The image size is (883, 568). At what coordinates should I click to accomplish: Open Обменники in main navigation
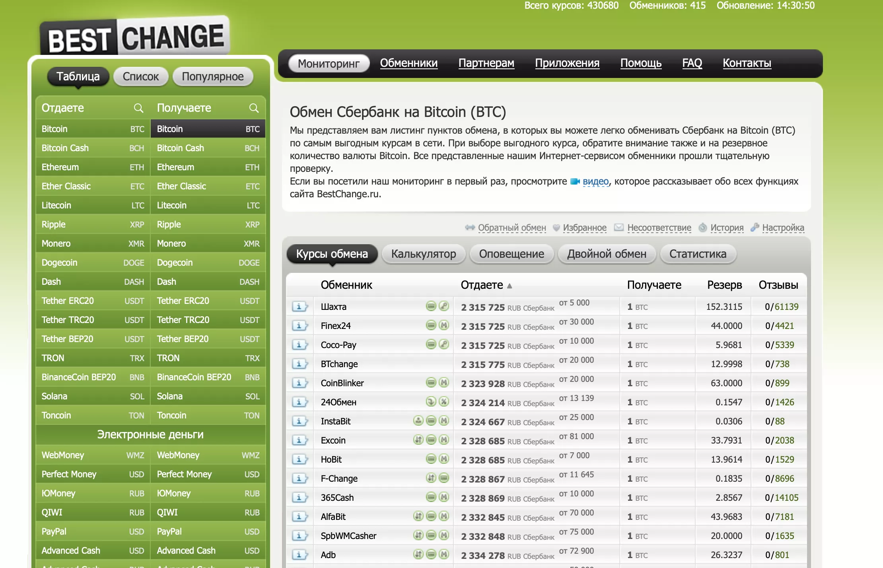408,63
